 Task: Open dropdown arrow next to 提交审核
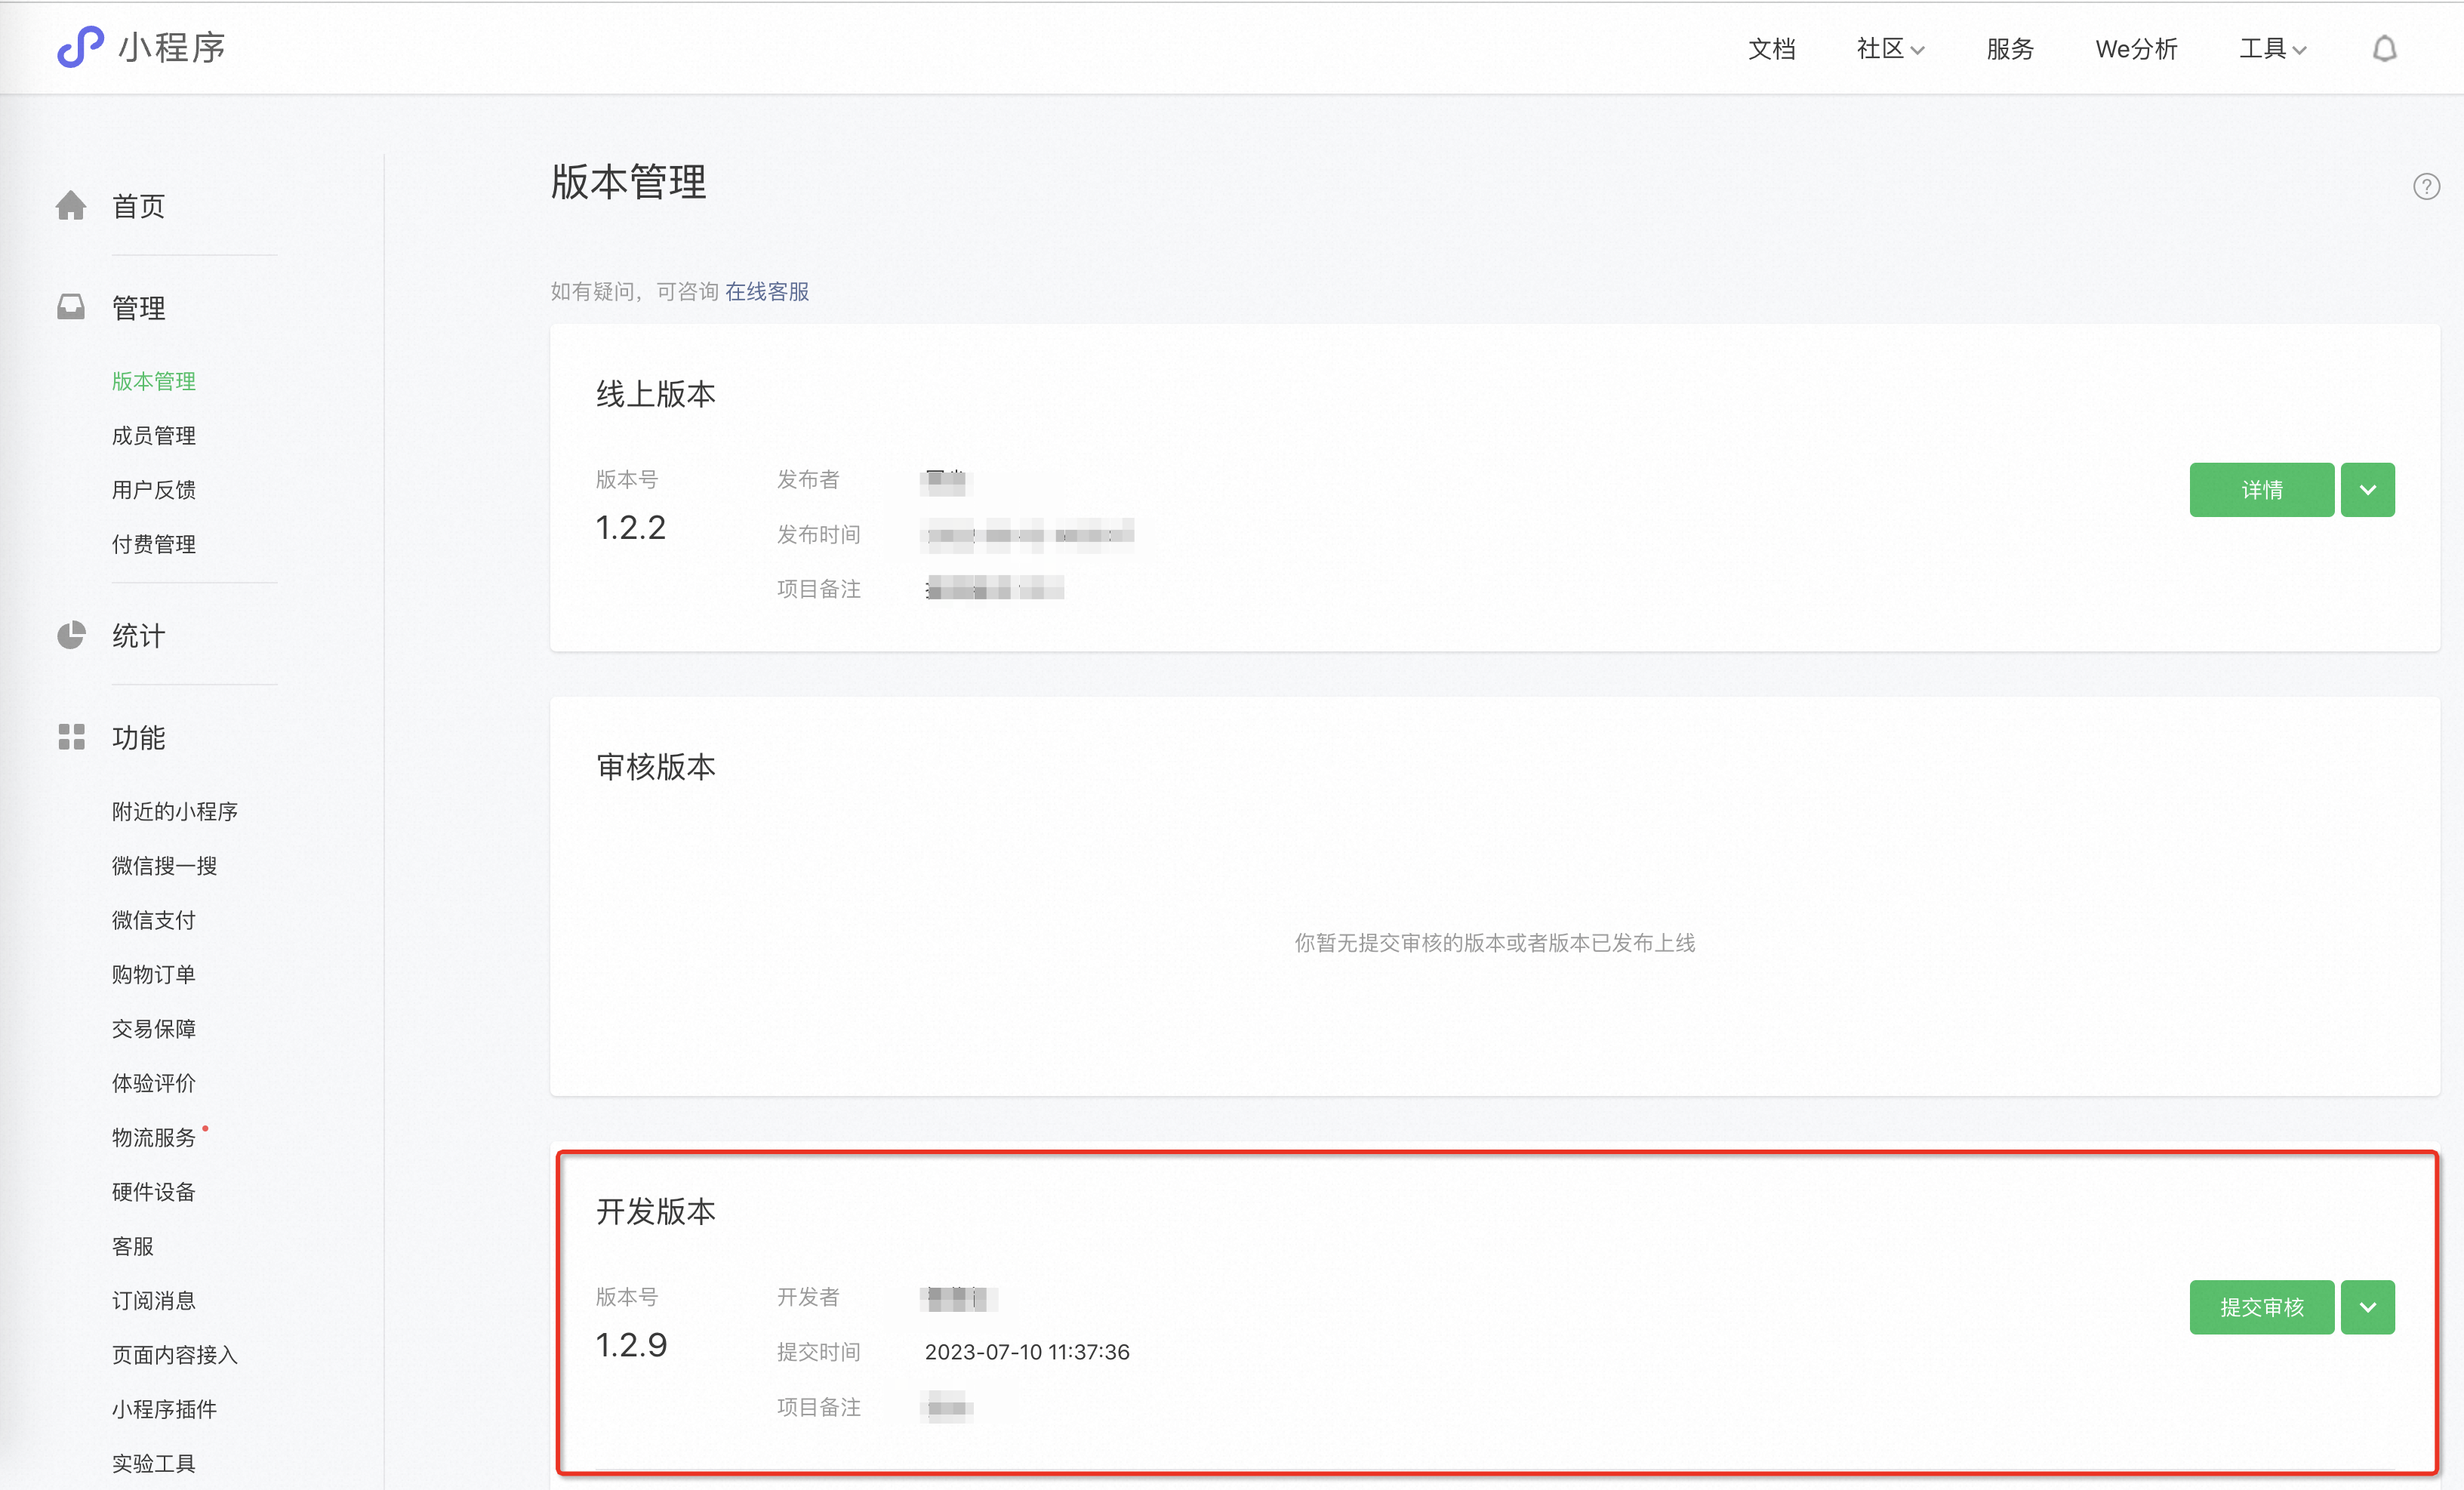point(2367,1307)
